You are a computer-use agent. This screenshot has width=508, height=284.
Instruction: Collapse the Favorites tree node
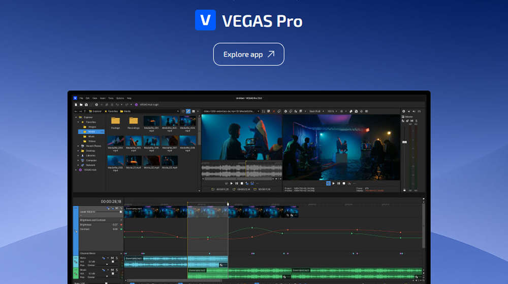pos(78,122)
